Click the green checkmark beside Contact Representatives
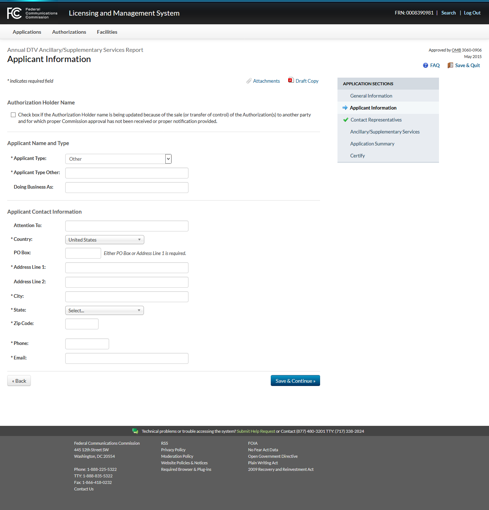Image resolution: width=489 pixels, height=510 pixels. click(x=346, y=120)
